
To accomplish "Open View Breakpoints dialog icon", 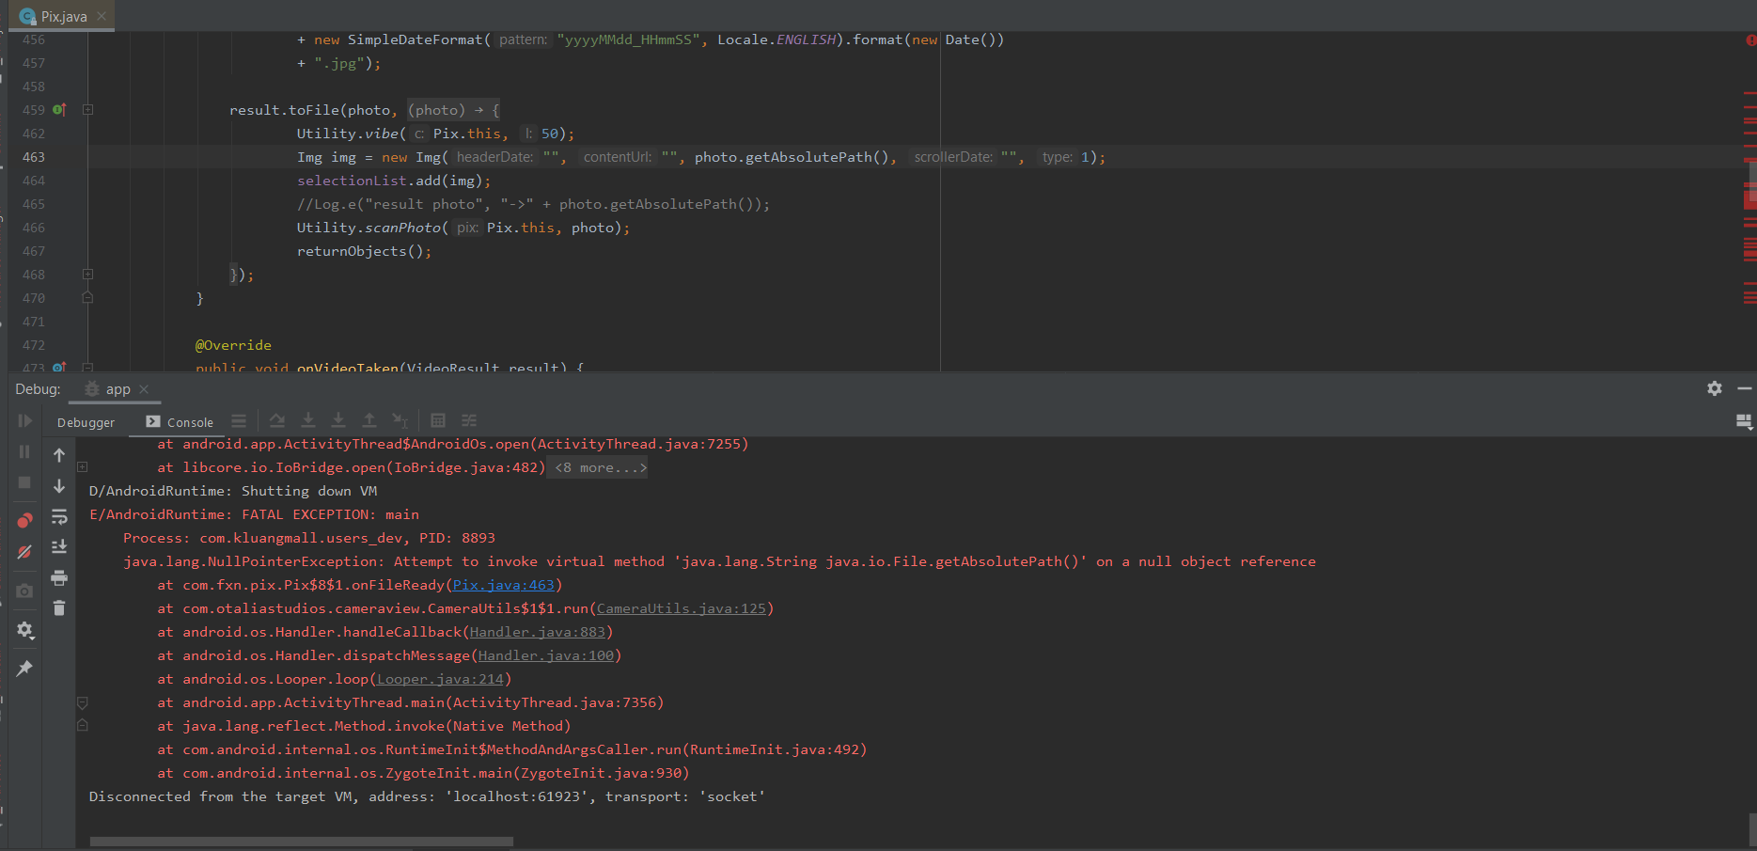I will [x=25, y=520].
